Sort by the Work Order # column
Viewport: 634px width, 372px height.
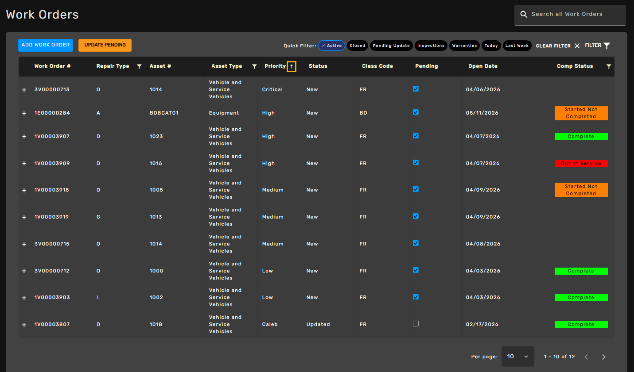[53, 66]
